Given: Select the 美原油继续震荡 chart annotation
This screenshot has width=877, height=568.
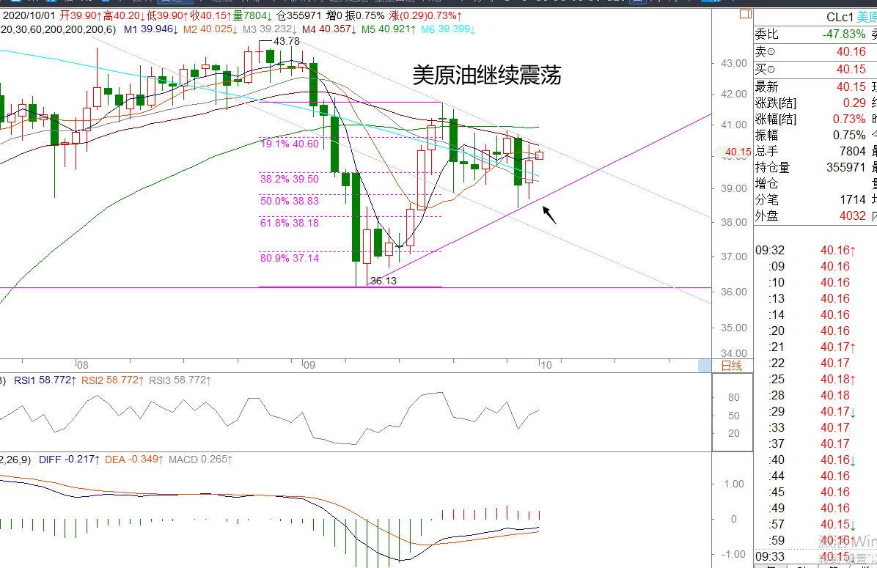Looking at the screenshot, I should pos(487,75).
